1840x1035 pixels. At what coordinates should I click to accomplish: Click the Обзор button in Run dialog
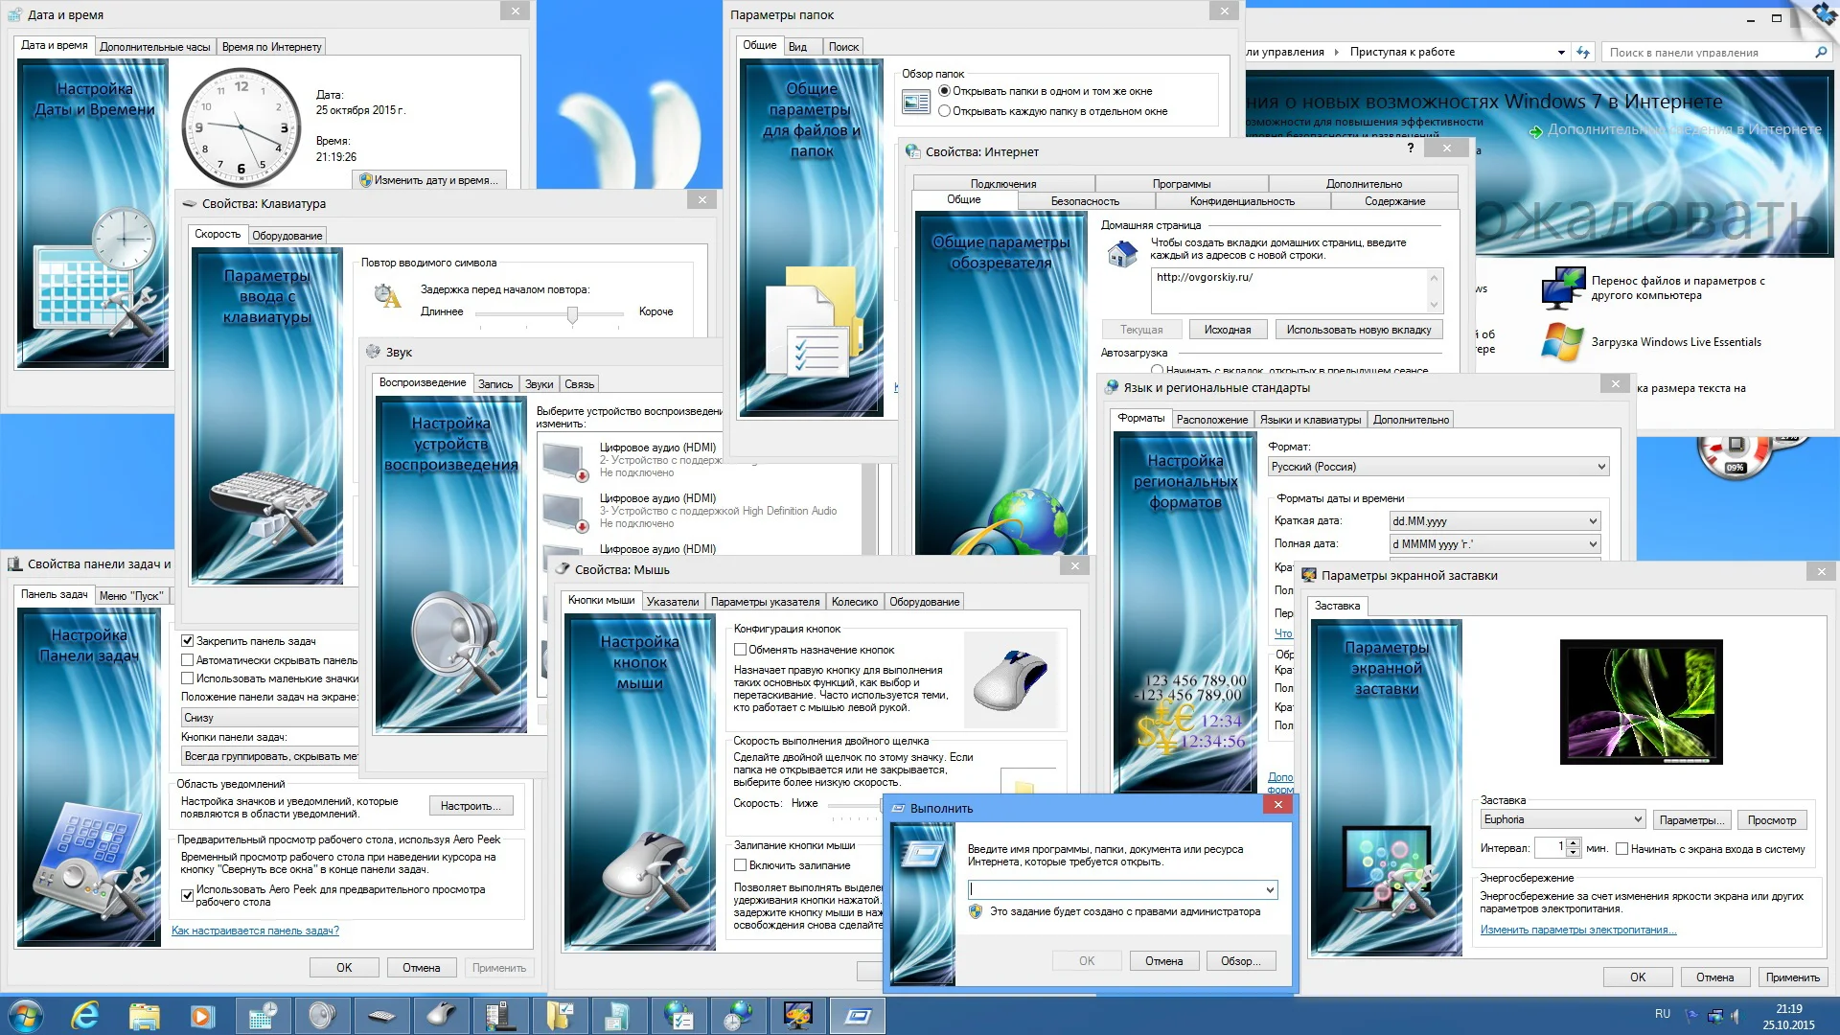click(x=1240, y=961)
